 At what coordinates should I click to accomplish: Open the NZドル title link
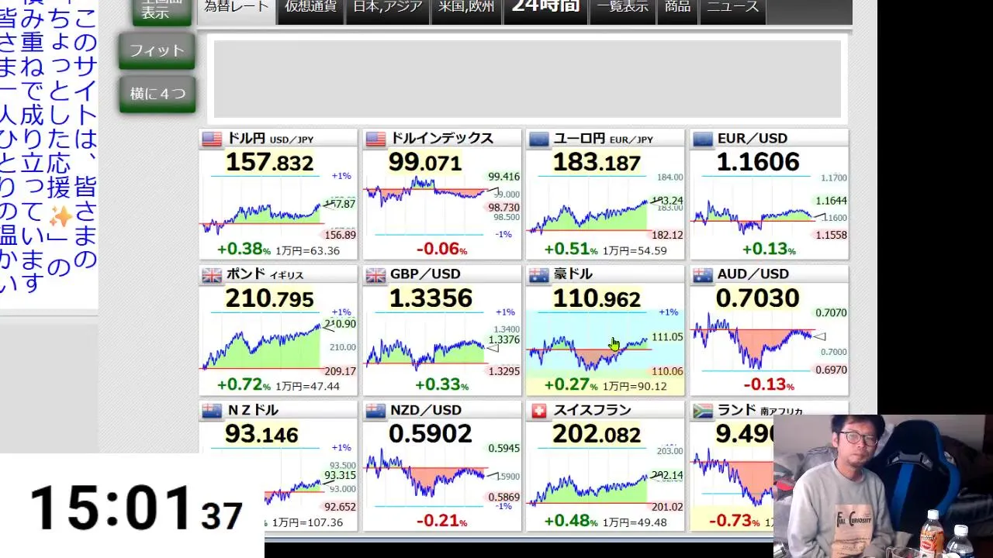tap(253, 410)
